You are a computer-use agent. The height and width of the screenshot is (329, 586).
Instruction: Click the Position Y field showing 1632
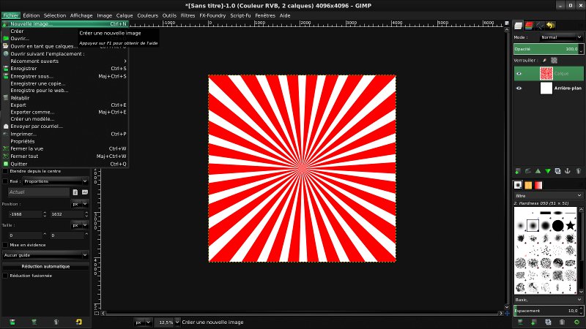point(67,214)
